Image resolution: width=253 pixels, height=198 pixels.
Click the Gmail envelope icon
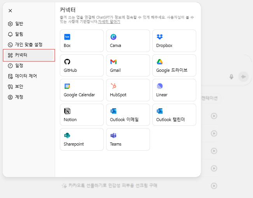[113, 62]
